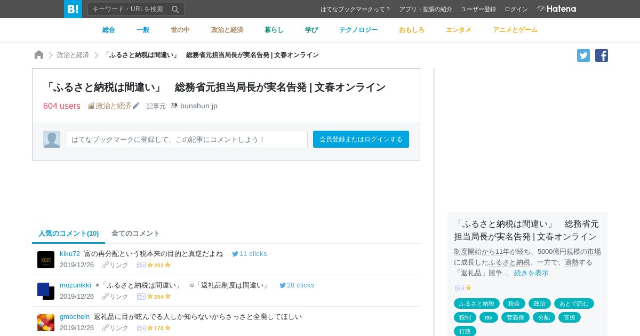Add a star to gmochein's comment
Screen dimensions: 640x336
pyautogui.click(x=141, y=328)
